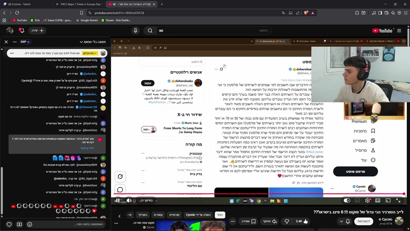
Task: Reload the current page
Action: click(17, 13)
